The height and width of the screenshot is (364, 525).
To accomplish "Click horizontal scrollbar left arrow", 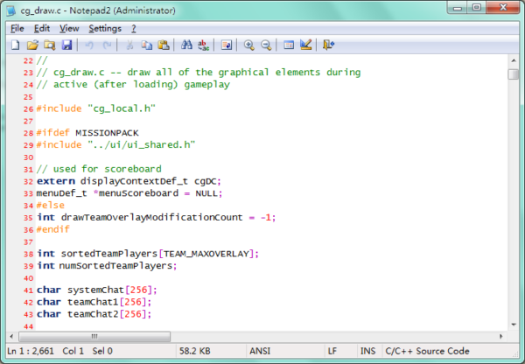I will [x=11, y=336].
